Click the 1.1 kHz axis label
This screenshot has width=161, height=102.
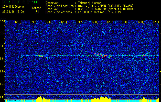pyautogui.click(x=2, y=33)
